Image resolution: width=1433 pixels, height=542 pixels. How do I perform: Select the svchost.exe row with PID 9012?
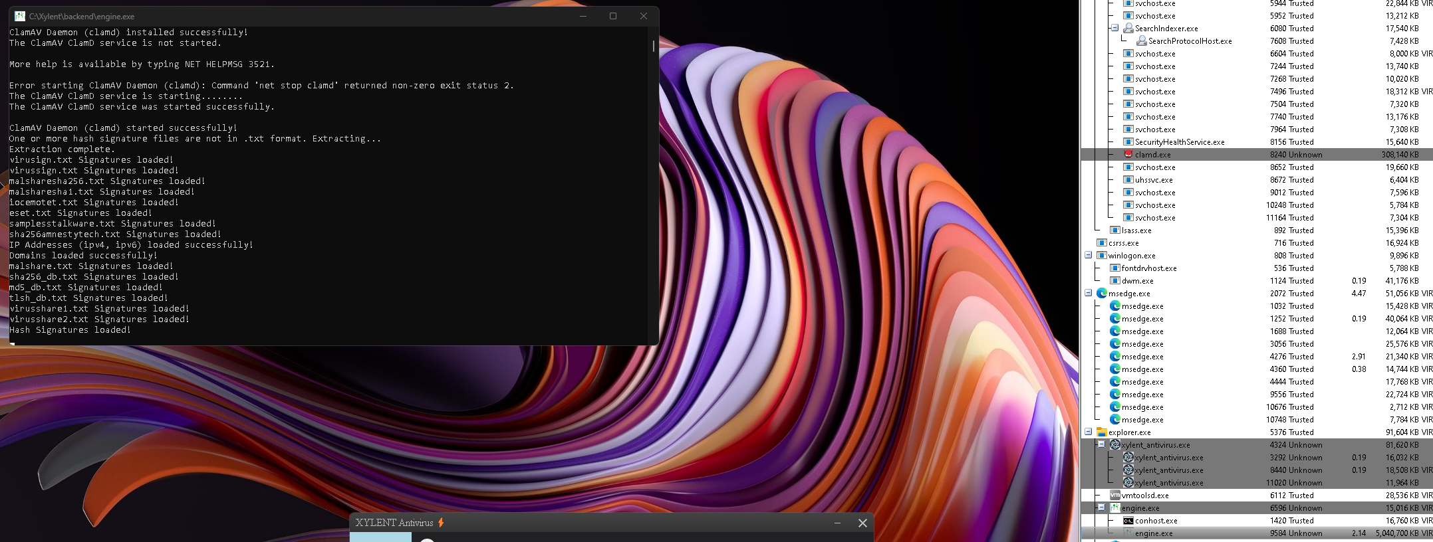coord(1257,192)
